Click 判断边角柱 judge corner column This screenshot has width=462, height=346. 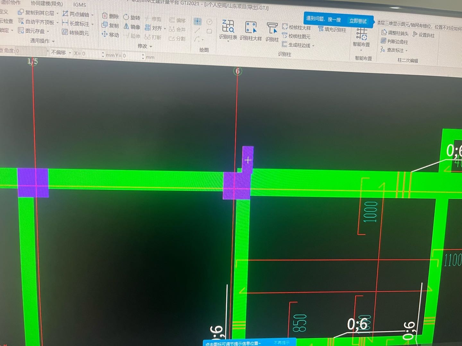[394, 41]
